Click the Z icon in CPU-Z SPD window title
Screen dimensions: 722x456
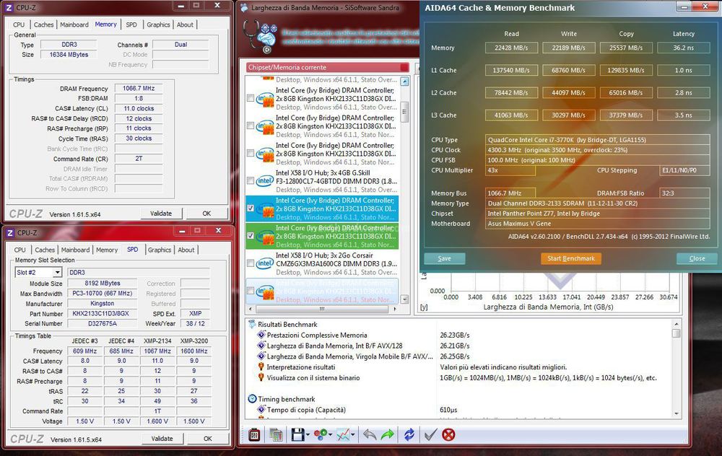click(x=11, y=233)
